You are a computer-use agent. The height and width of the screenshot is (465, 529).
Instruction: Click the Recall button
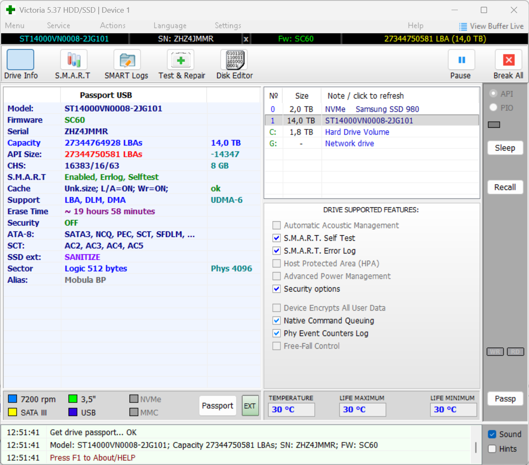point(505,187)
